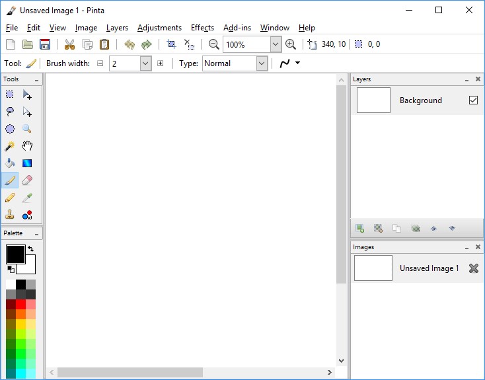Move layer down arrow icon

[x=452, y=229]
